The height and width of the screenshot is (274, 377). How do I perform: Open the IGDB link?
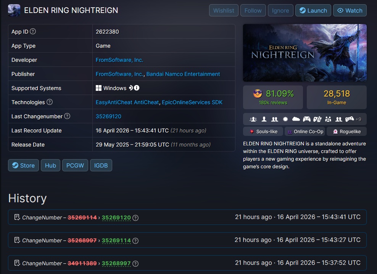[101, 165]
